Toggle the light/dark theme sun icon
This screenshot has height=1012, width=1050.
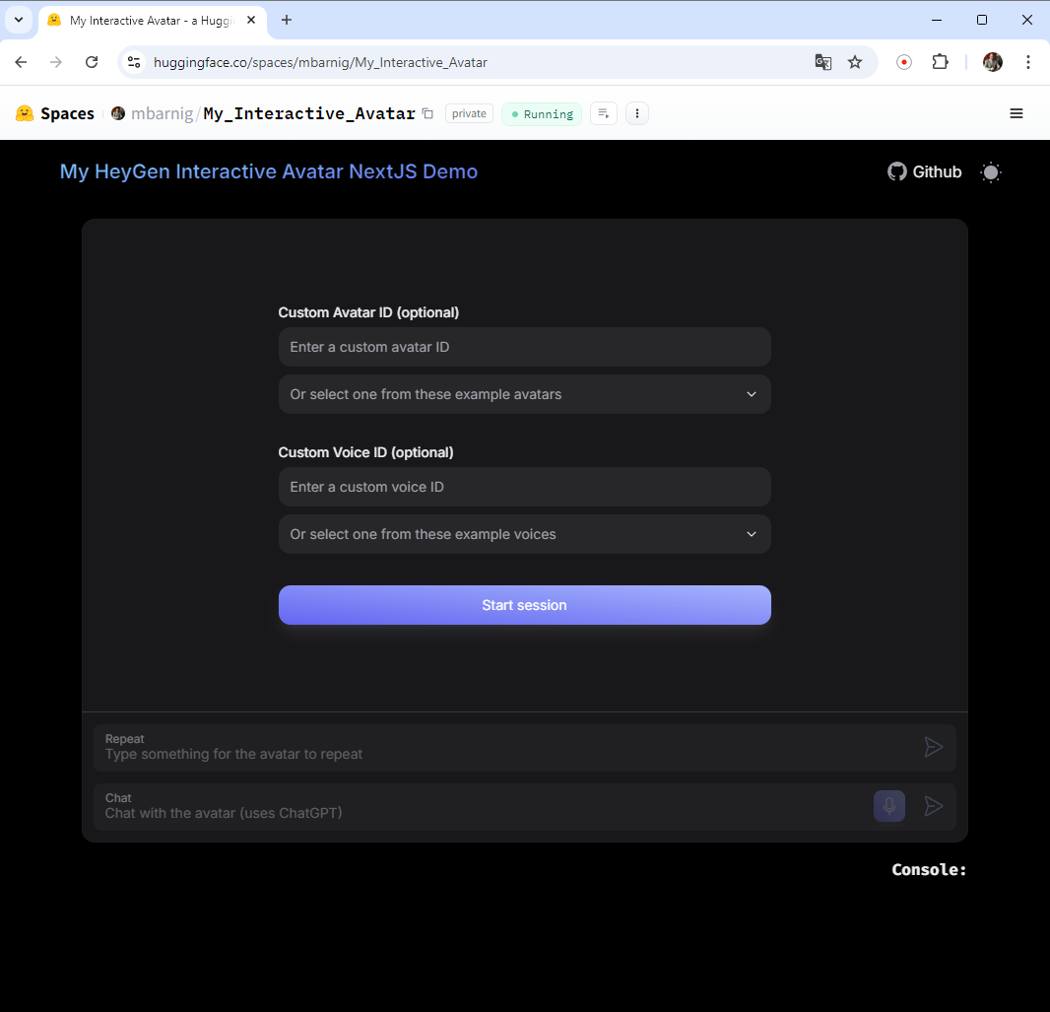(990, 172)
